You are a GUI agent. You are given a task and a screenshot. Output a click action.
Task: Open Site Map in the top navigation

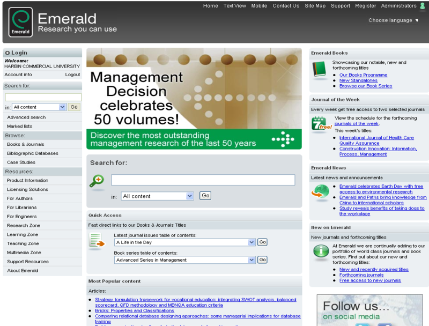point(315,6)
